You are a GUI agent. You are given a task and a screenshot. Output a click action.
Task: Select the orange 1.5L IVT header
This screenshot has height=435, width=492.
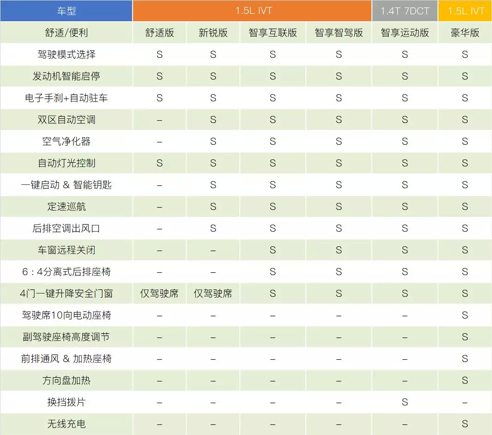pyautogui.click(x=252, y=11)
